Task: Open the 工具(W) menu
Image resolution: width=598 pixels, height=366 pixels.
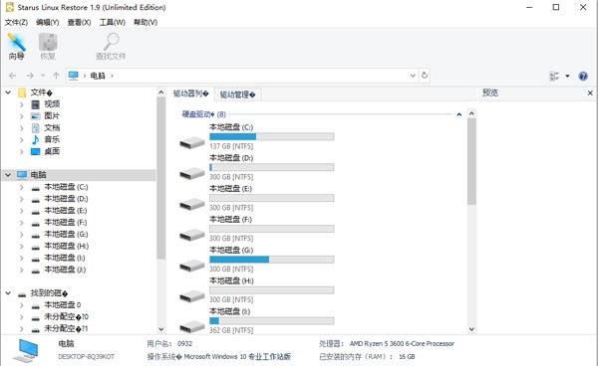Action: point(112,22)
